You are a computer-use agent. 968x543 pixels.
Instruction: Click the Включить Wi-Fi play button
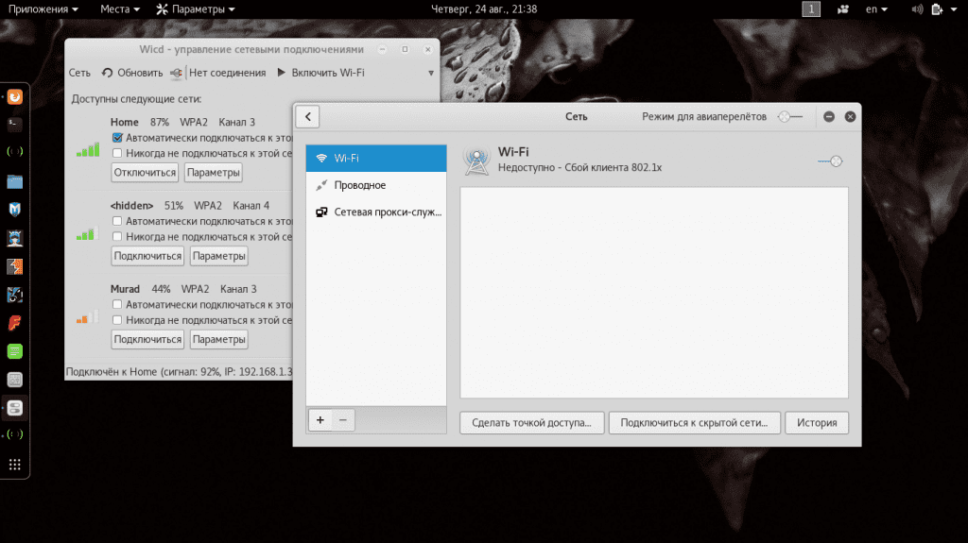coord(320,73)
